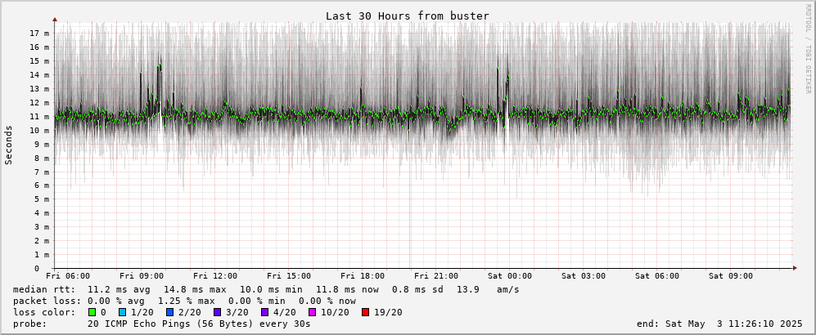Image resolution: width=816 pixels, height=335 pixels.
Task: Click the '13.9 am/s' value
Action: (x=488, y=289)
